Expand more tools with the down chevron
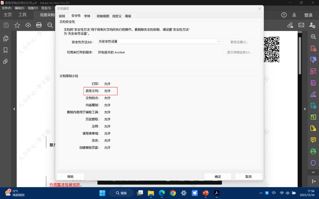This screenshot has height=199, width=319. 313,172
